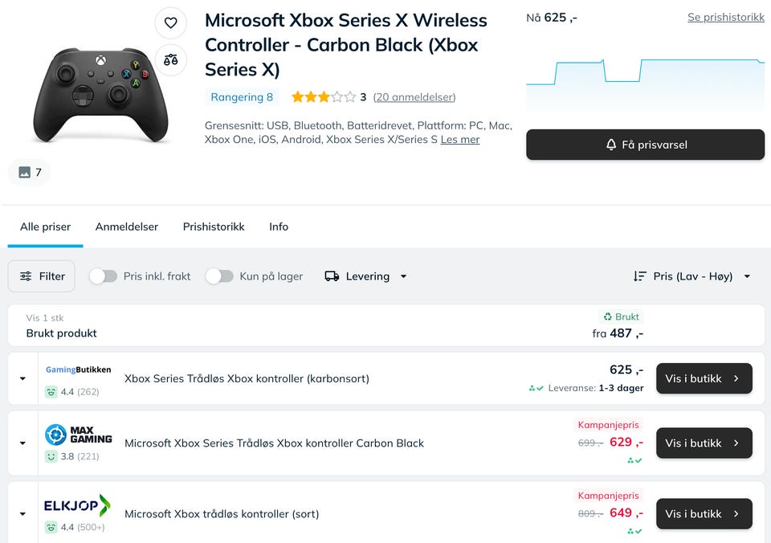Switch to the Anmeldelser tab
The width and height of the screenshot is (771, 543).
coord(127,227)
